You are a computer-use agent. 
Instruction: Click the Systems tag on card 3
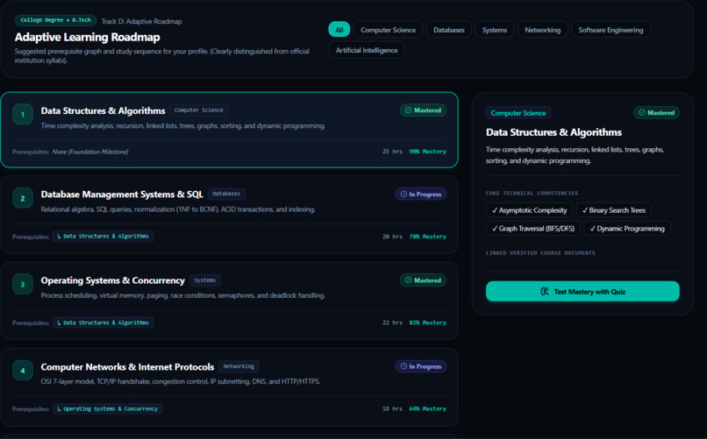[x=204, y=280]
